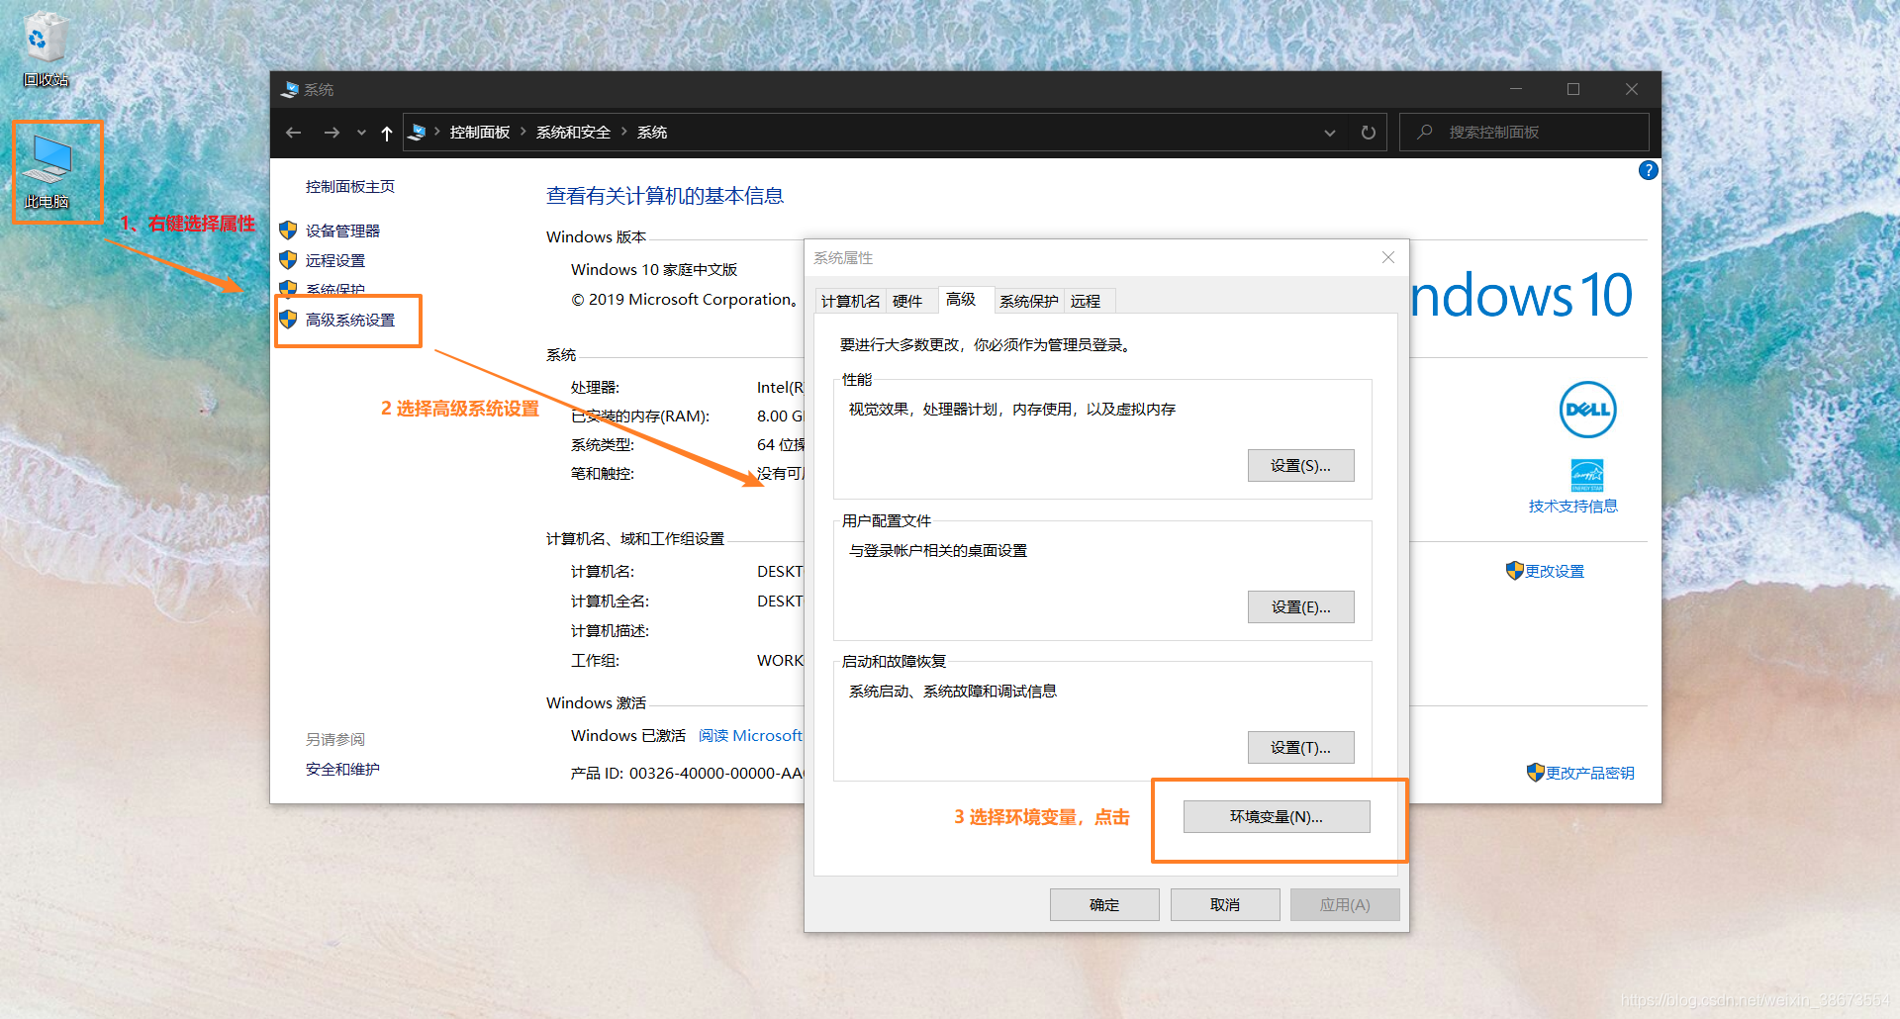Click the 搜索控制面板 search field
Image resolution: width=1900 pixels, height=1019 pixels.
pos(1524,133)
